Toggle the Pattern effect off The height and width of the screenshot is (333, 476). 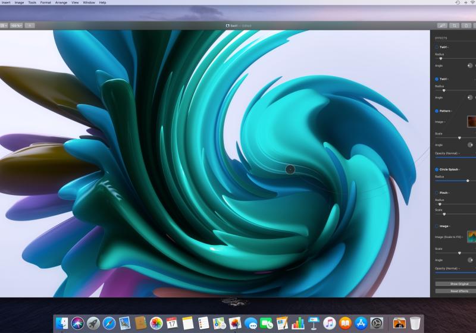(437, 111)
